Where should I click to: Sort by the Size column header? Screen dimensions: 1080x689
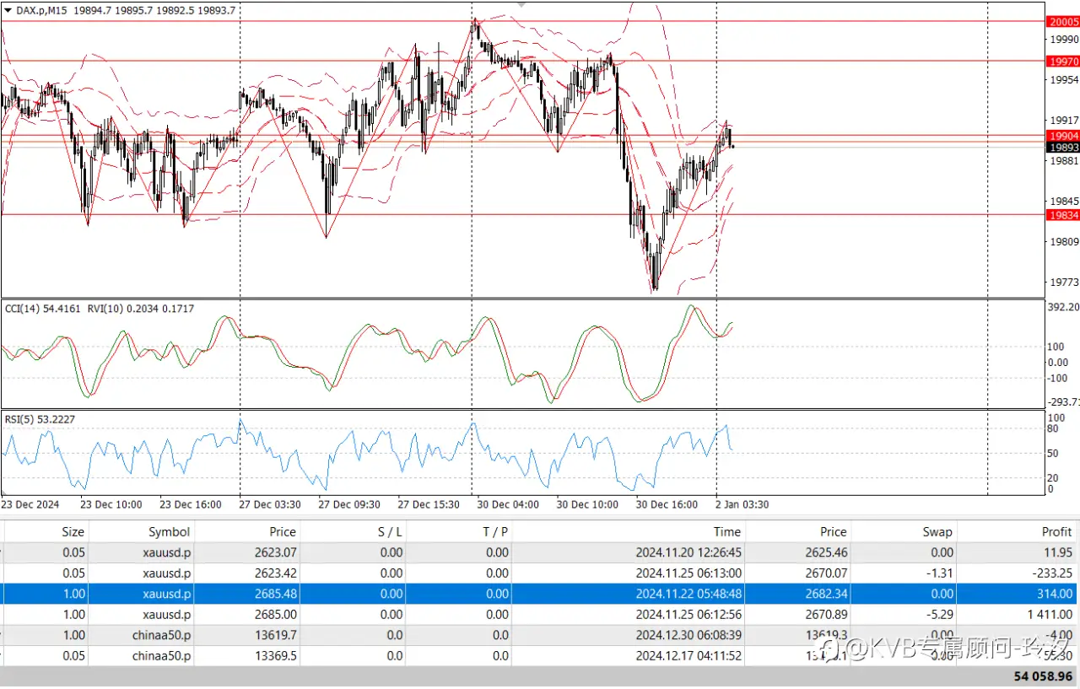(73, 531)
